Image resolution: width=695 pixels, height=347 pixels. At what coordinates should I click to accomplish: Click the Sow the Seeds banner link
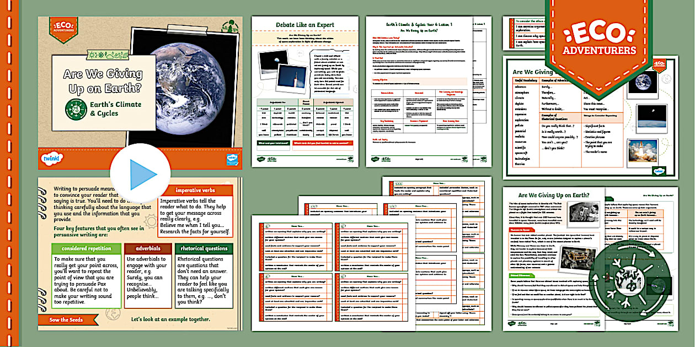(66, 320)
